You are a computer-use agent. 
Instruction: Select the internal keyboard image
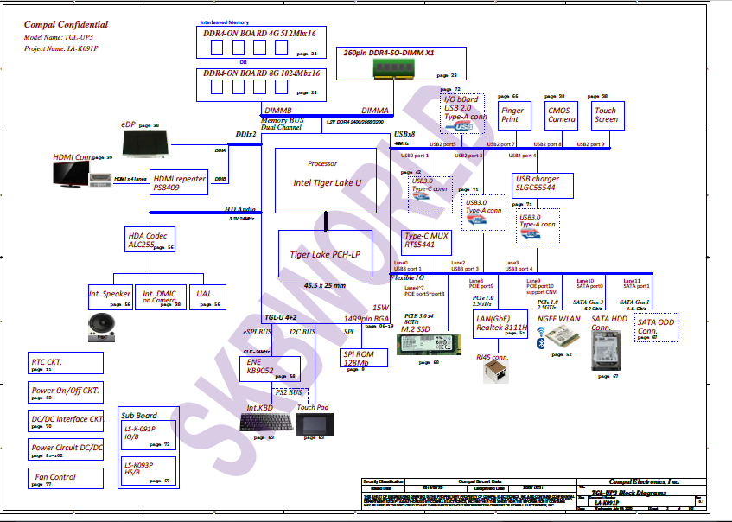[x=266, y=423]
